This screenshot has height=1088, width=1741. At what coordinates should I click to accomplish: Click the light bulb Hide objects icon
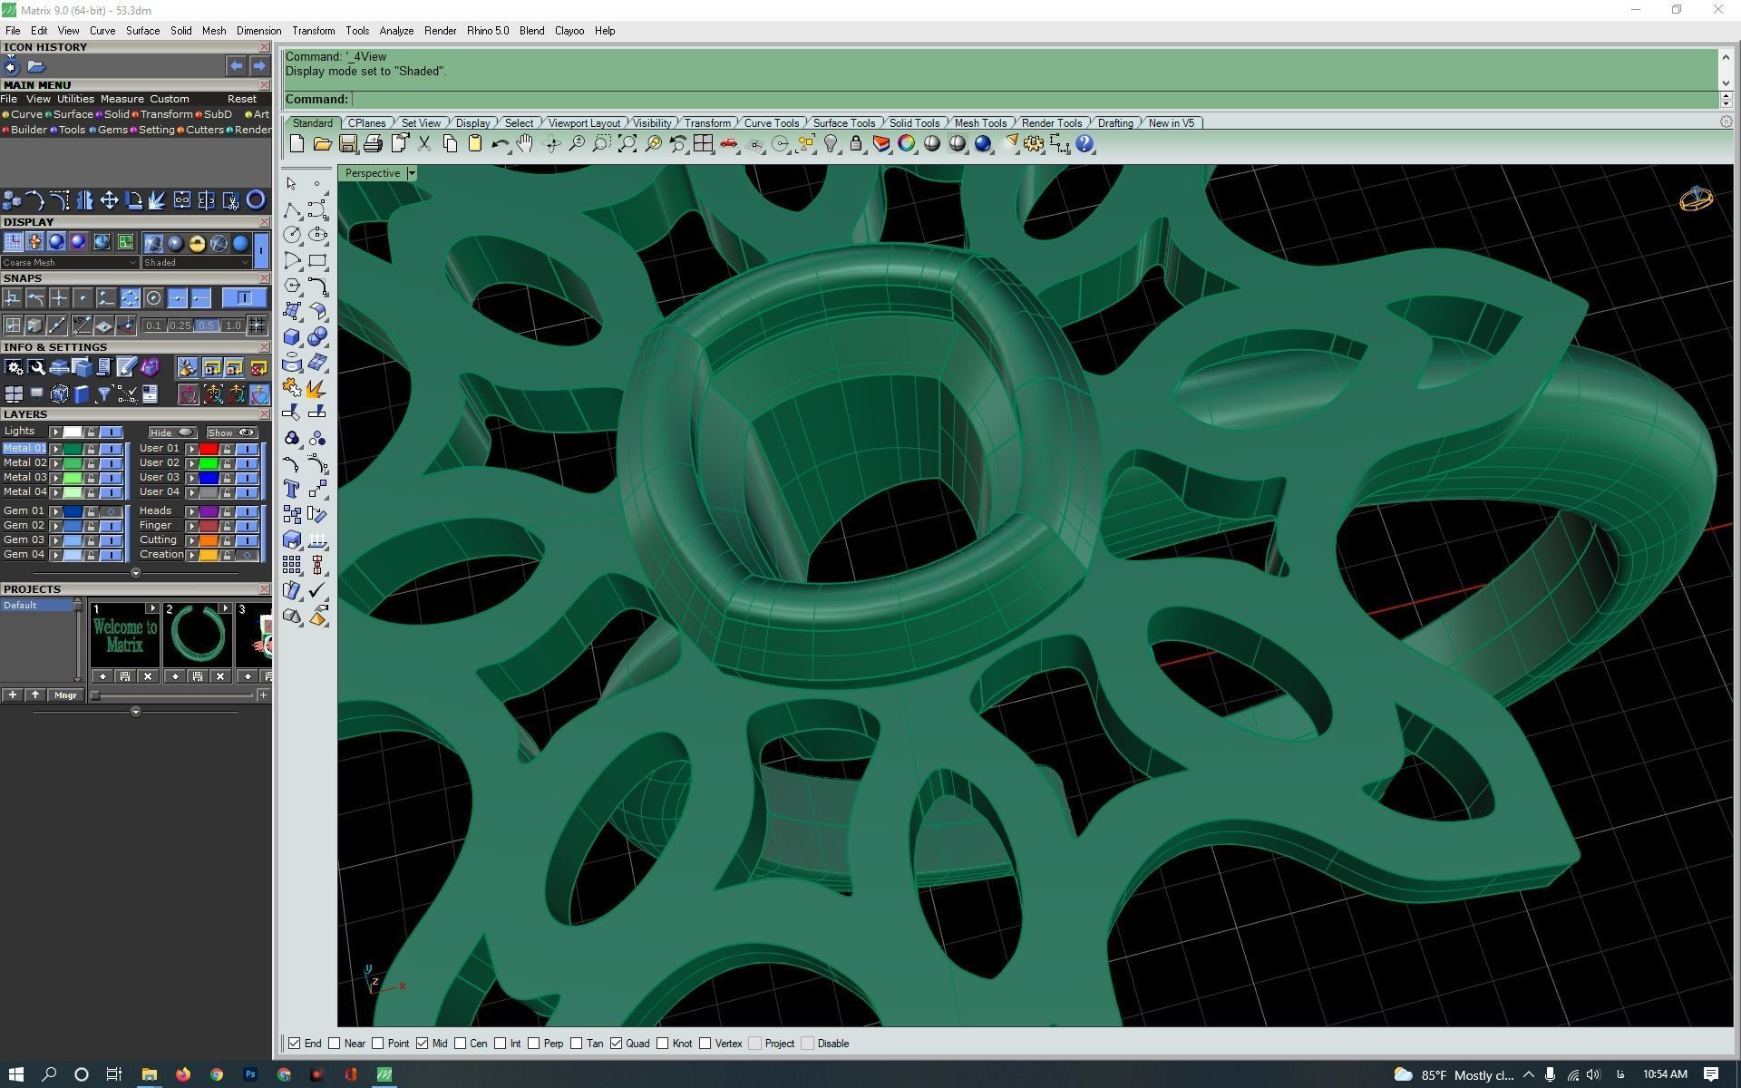pyautogui.click(x=831, y=143)
